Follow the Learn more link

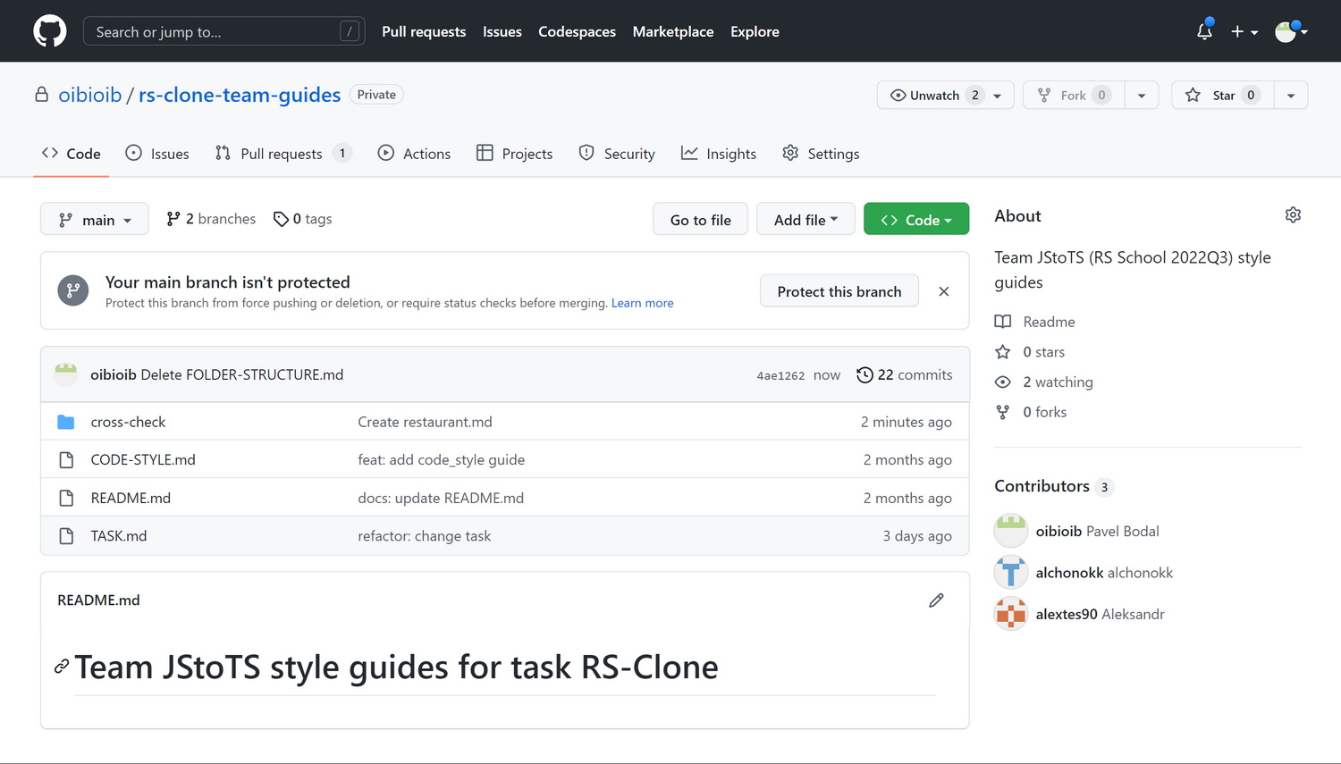tap(643, 303)
